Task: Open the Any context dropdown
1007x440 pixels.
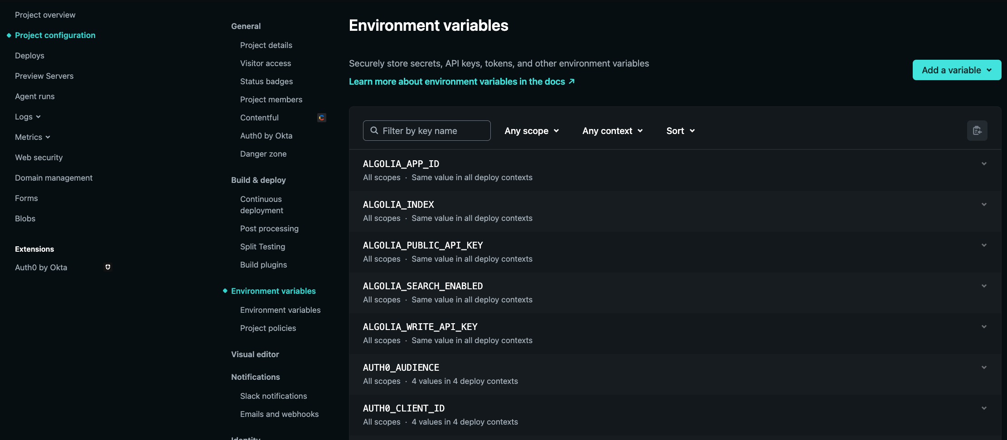Action: click(x=612, y=130)
